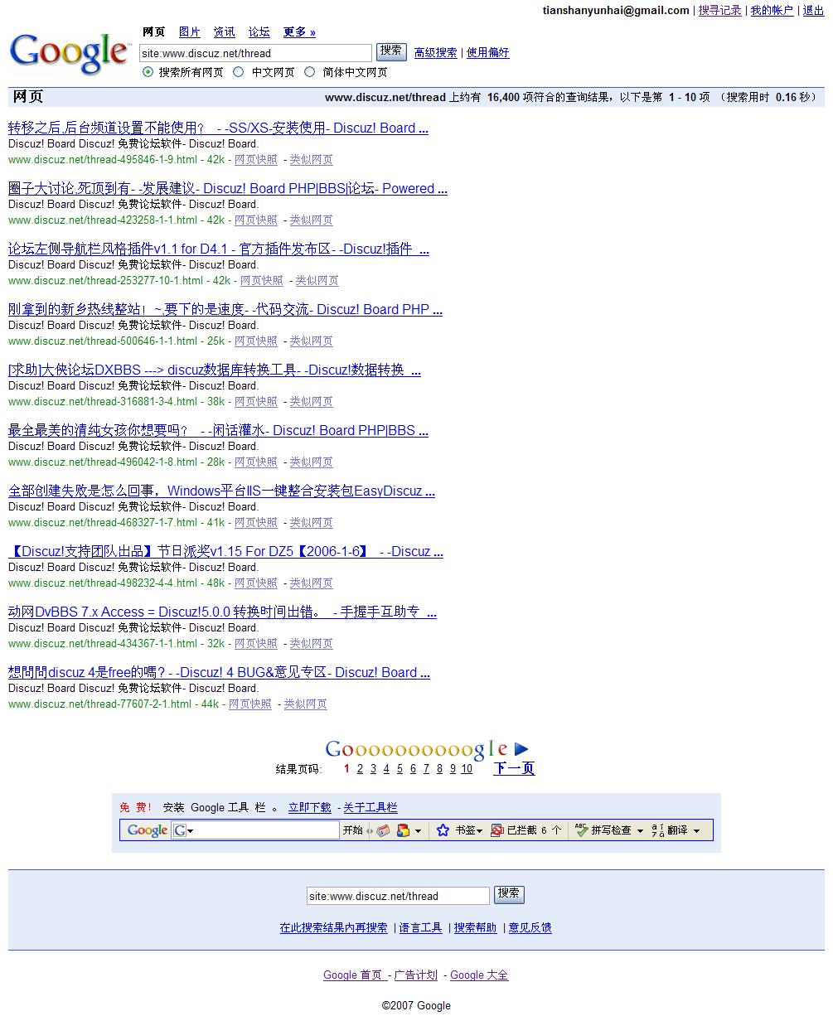833x1016 pixels.
Task: Open the 拼写检查 dropdown arrow in toolbar
Action: (640, 831)
